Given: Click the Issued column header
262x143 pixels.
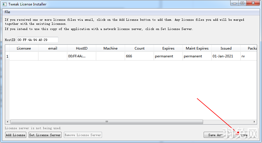Looking at the screenshot, I should pos(226,48).
